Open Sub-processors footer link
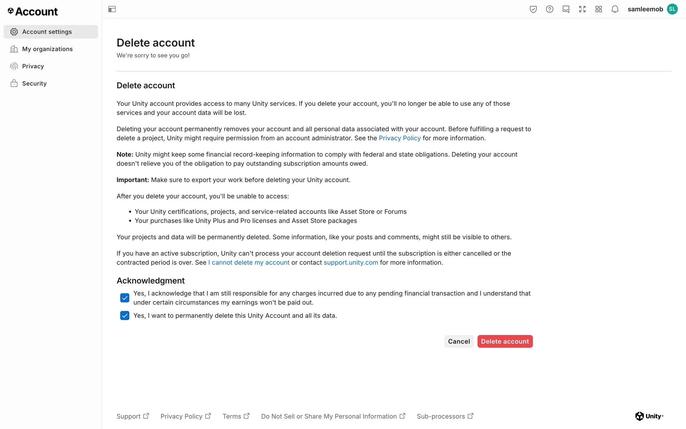The height and width of the screenshot is (429, 686). point(445,416)
